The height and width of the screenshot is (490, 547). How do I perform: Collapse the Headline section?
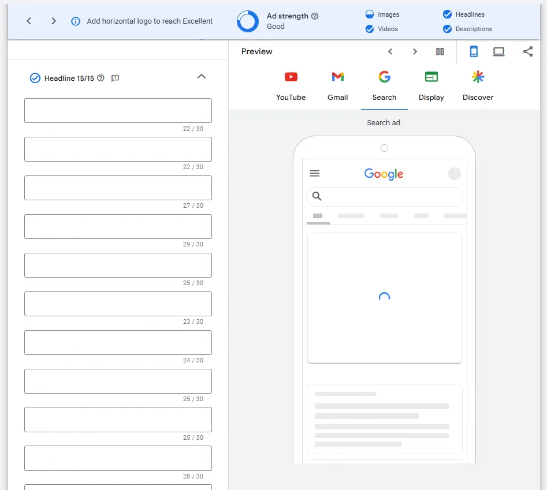[201, 76]
